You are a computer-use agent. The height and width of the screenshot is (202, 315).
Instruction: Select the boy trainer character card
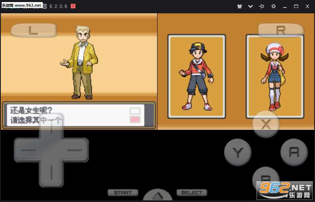196,76
